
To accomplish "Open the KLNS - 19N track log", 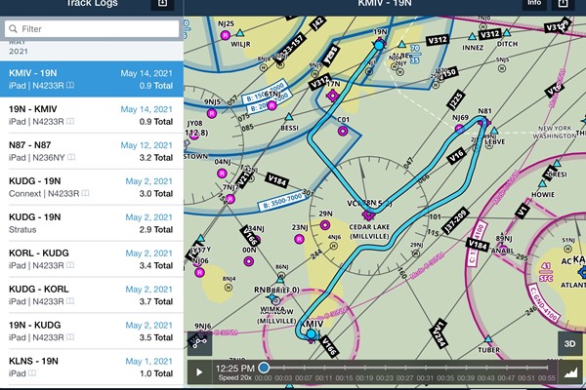I will tap(91, 367).
